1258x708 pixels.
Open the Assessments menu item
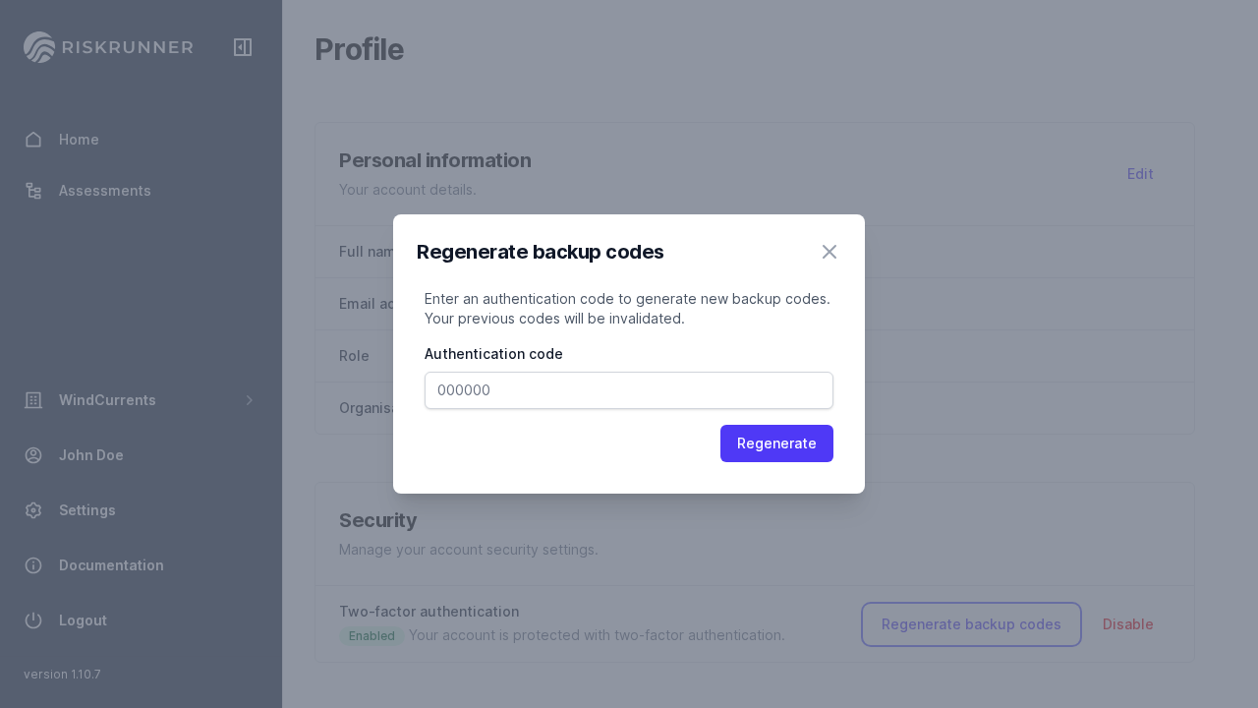pos(105,191)
